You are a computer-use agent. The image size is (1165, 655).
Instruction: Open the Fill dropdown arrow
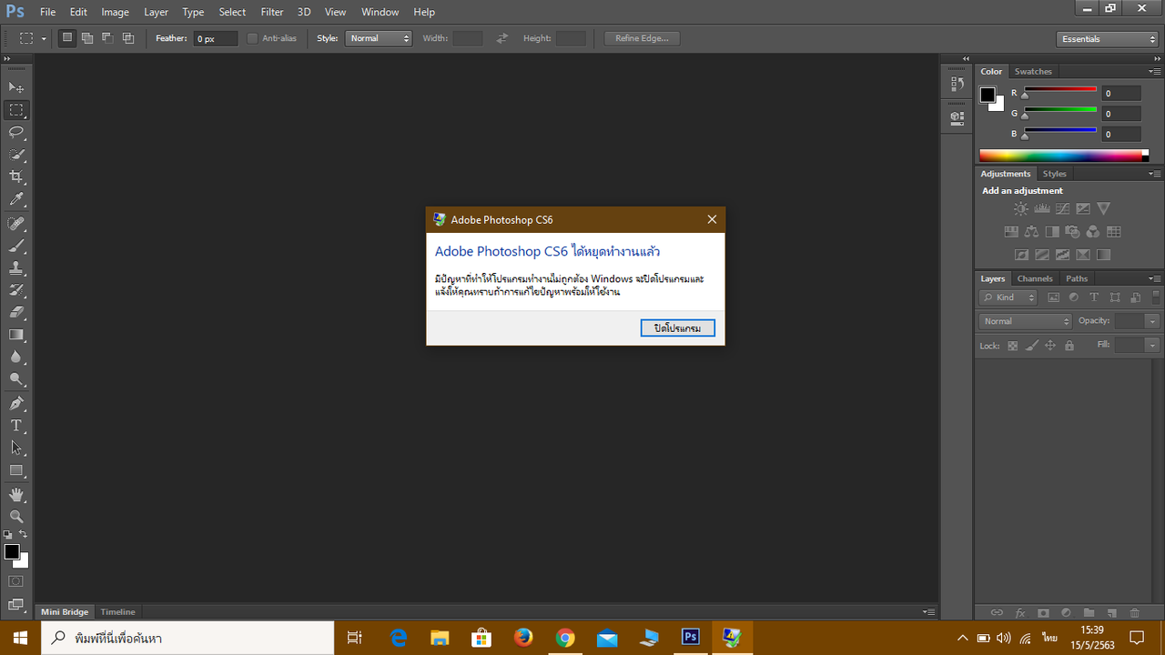1153,346
